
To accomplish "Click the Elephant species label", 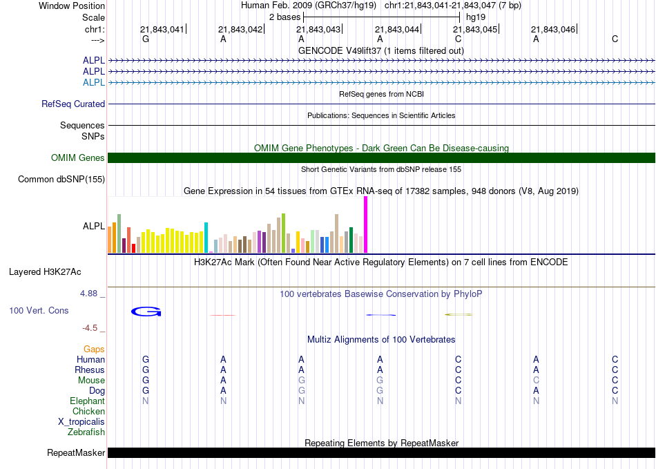I will pyautogui.click(x=87, y=401).
